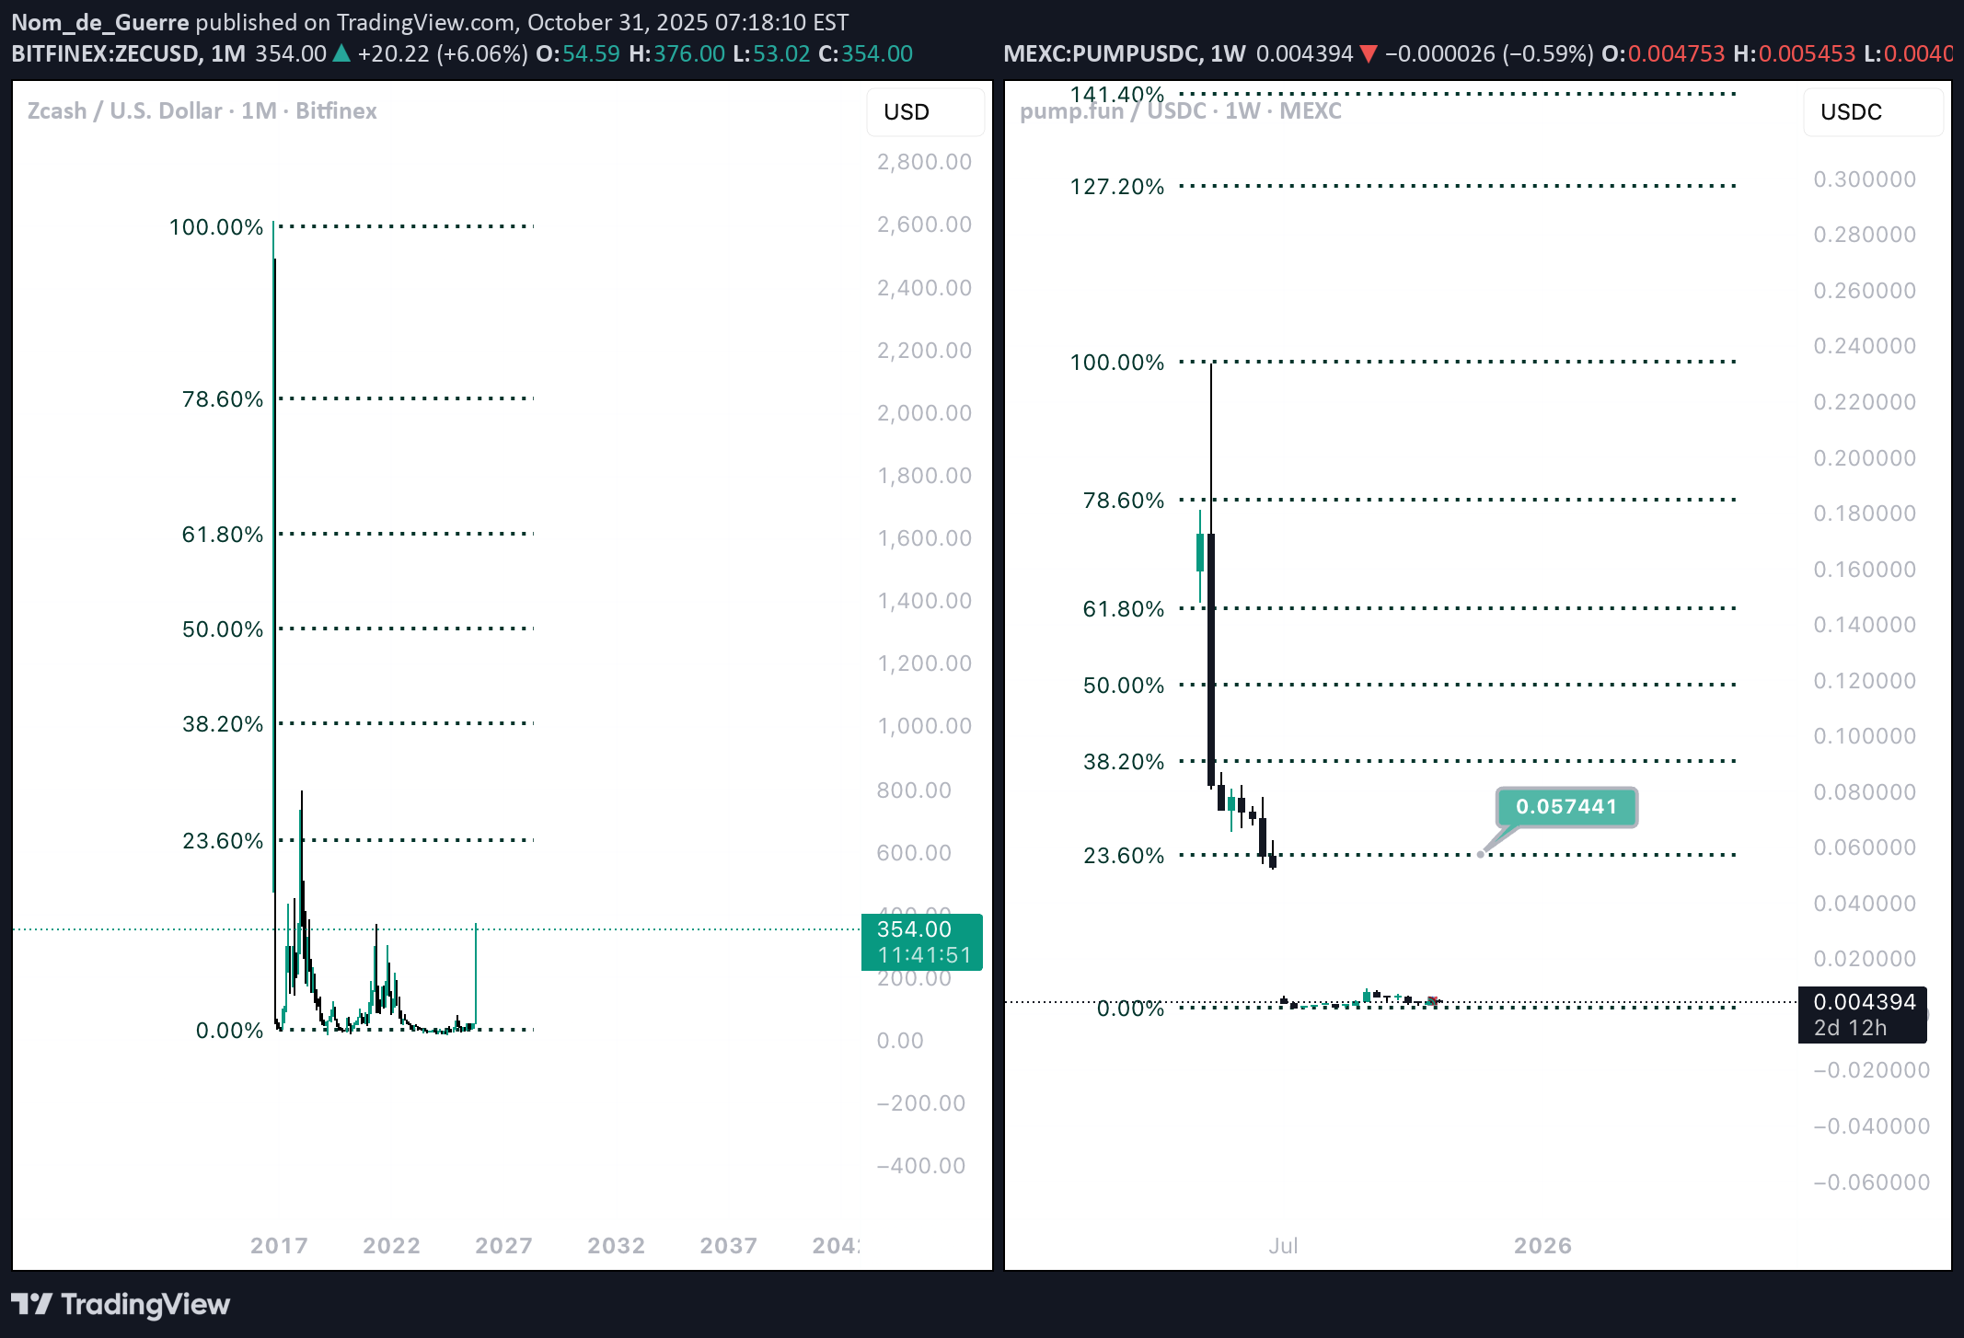Click the red down arrow beside 0.004394

tap(1369, 53)
